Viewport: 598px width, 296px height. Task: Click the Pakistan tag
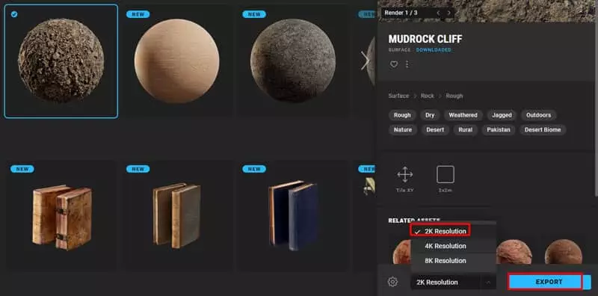coord(498,130)
